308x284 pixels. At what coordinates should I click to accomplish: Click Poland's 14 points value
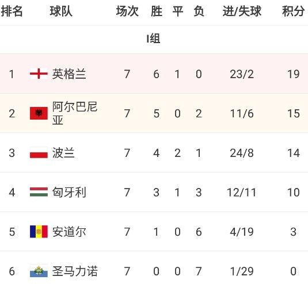pyautogui.click(x=294, y=153)
